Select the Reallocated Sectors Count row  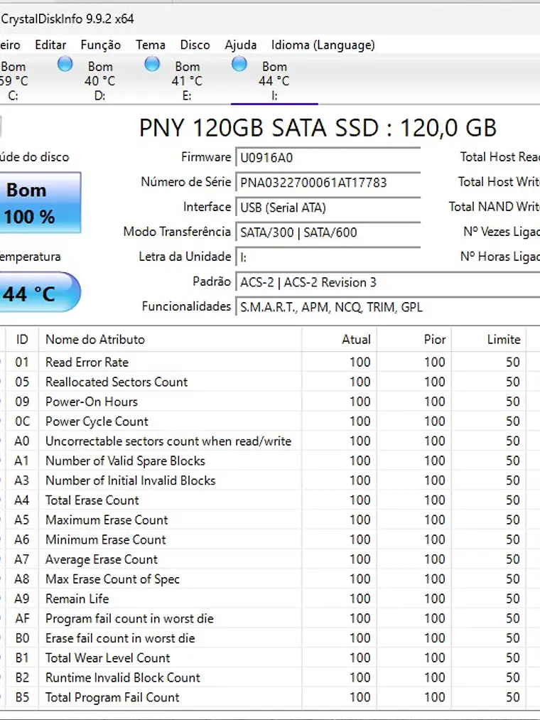pos(270,382)
